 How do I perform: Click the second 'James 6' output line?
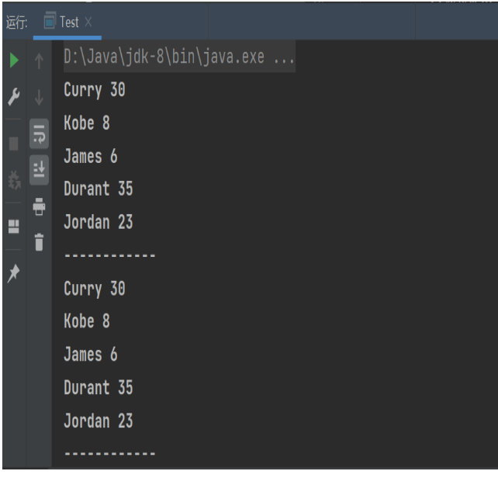click(91, 355)
